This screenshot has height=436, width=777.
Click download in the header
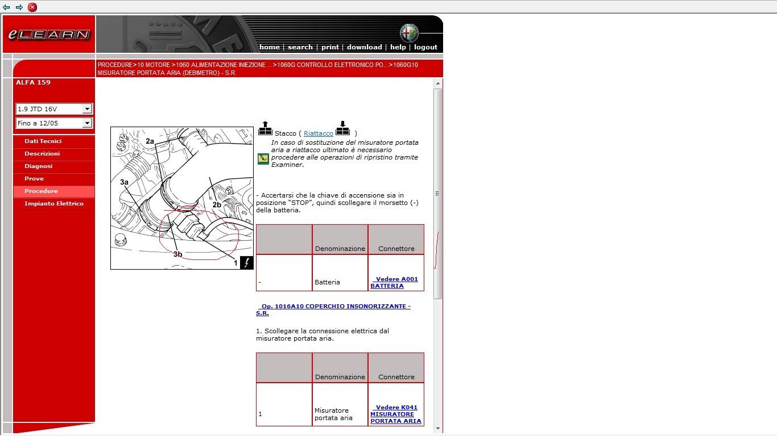(365, 47)
